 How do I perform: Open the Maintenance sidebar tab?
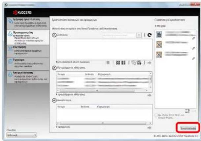(28, 51)
